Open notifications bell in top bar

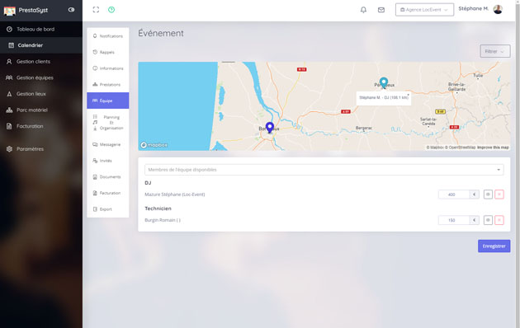(x=363, y=10)
